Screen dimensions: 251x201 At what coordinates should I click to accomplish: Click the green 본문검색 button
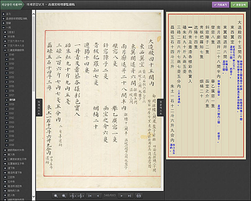(x=239, y=5)
